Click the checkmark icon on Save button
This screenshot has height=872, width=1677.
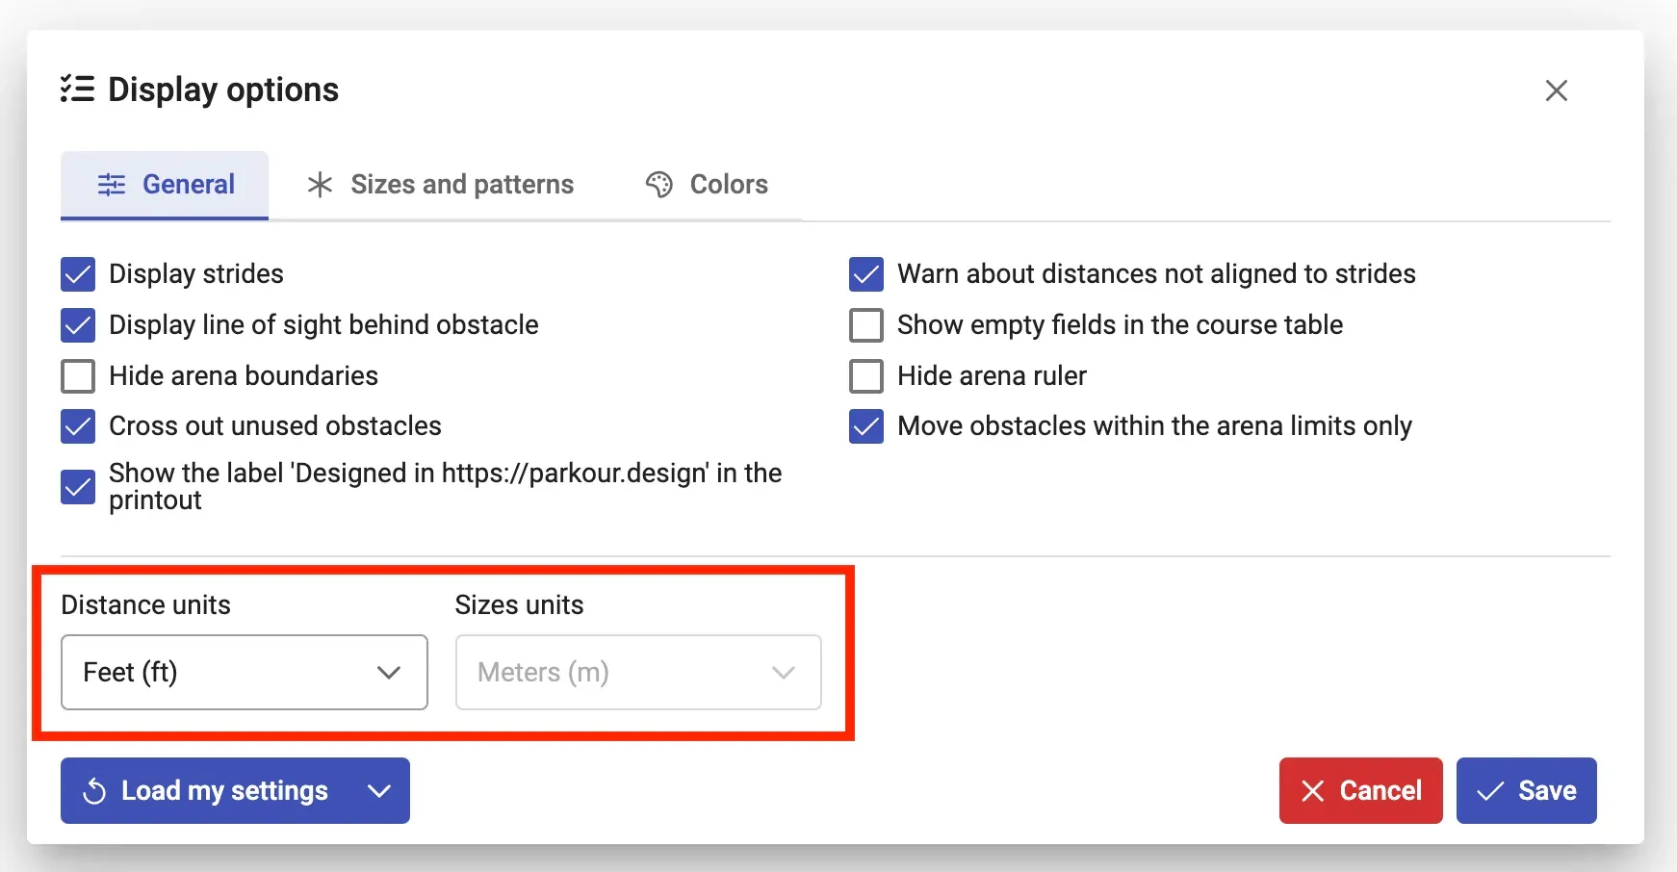[1490, 791]
